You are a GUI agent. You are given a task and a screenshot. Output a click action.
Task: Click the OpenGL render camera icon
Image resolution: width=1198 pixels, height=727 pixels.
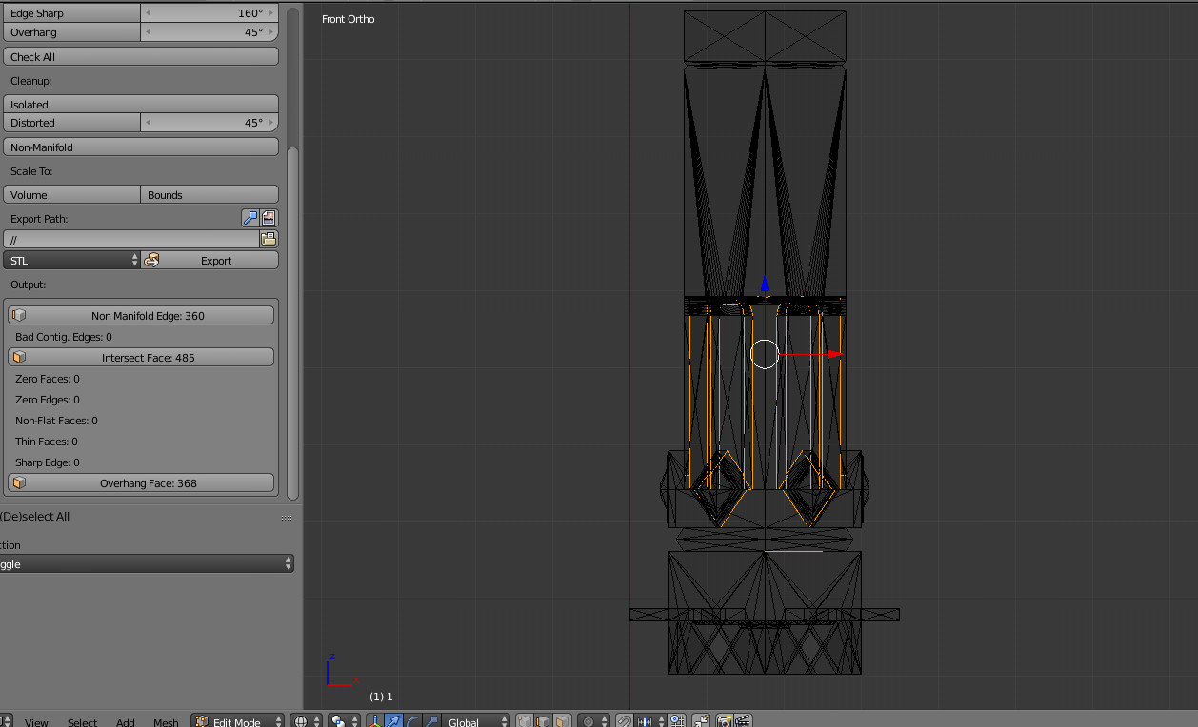[x=724, y=722]
